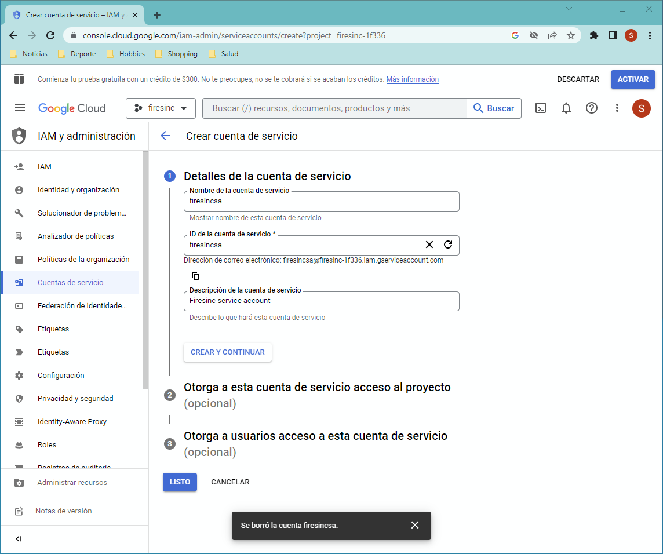Open Roles in the sidebar
Screen dimensions: 663x554
(x=46, y=445)
